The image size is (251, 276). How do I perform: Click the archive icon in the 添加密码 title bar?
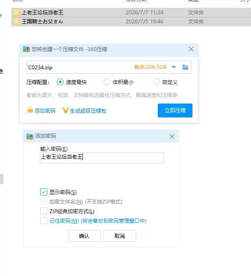pos(30,136)
